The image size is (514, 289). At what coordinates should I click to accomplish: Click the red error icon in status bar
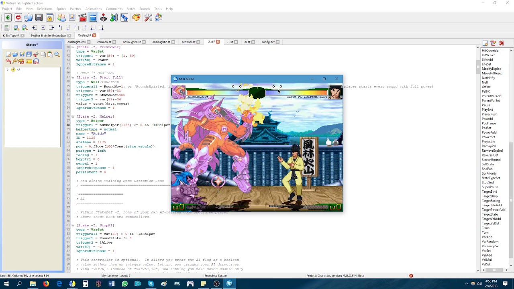411,276
